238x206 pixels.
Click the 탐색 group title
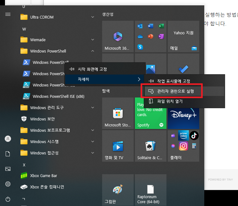pos(106,91)
